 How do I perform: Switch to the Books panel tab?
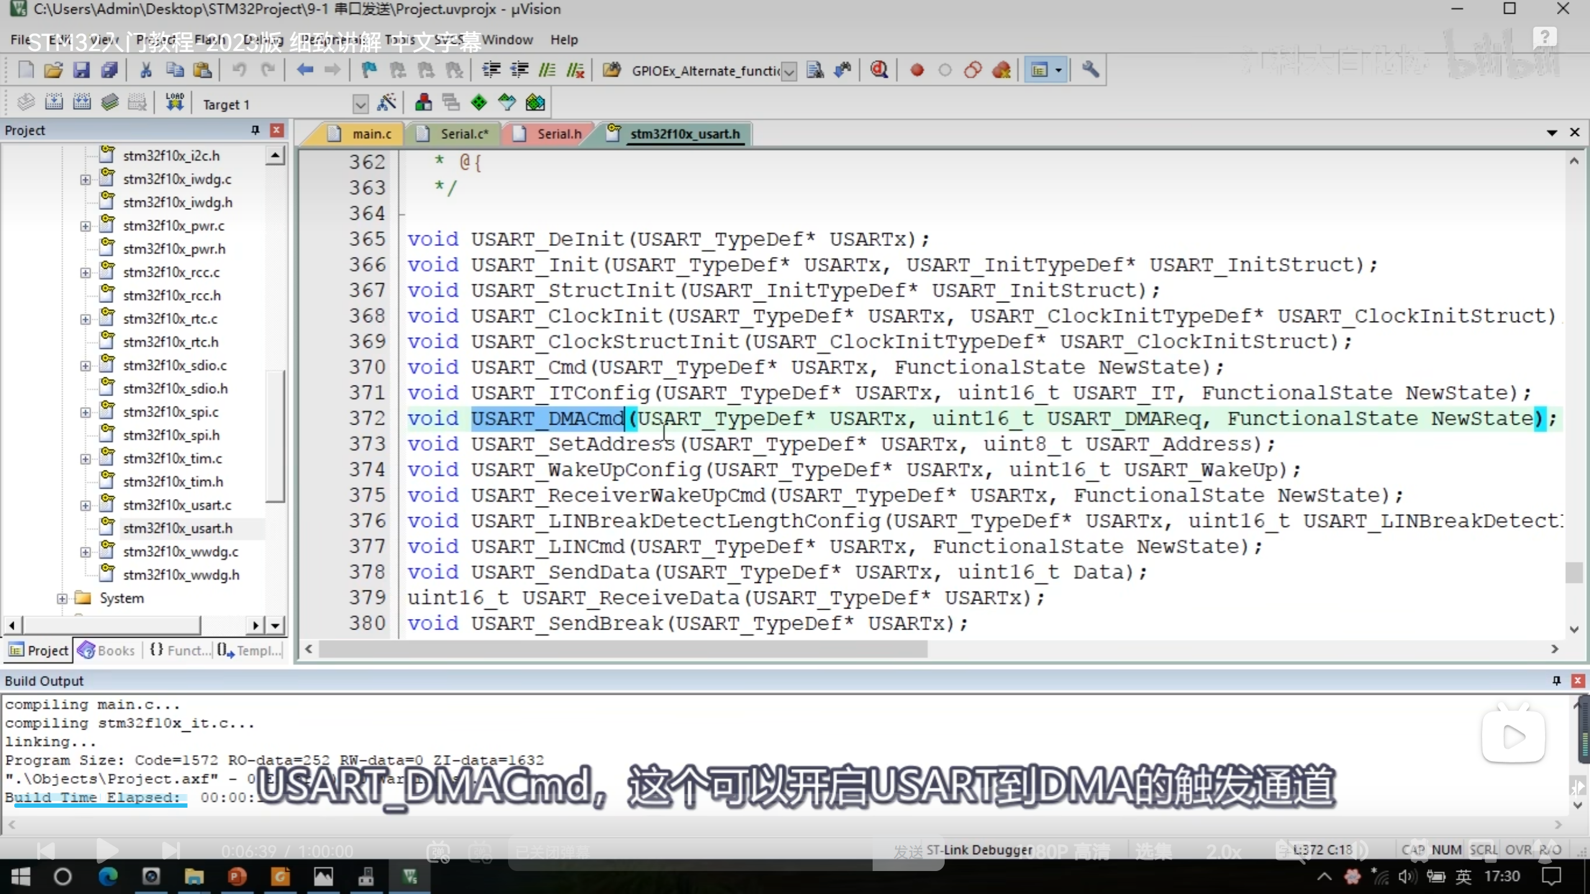pos(107,650)
